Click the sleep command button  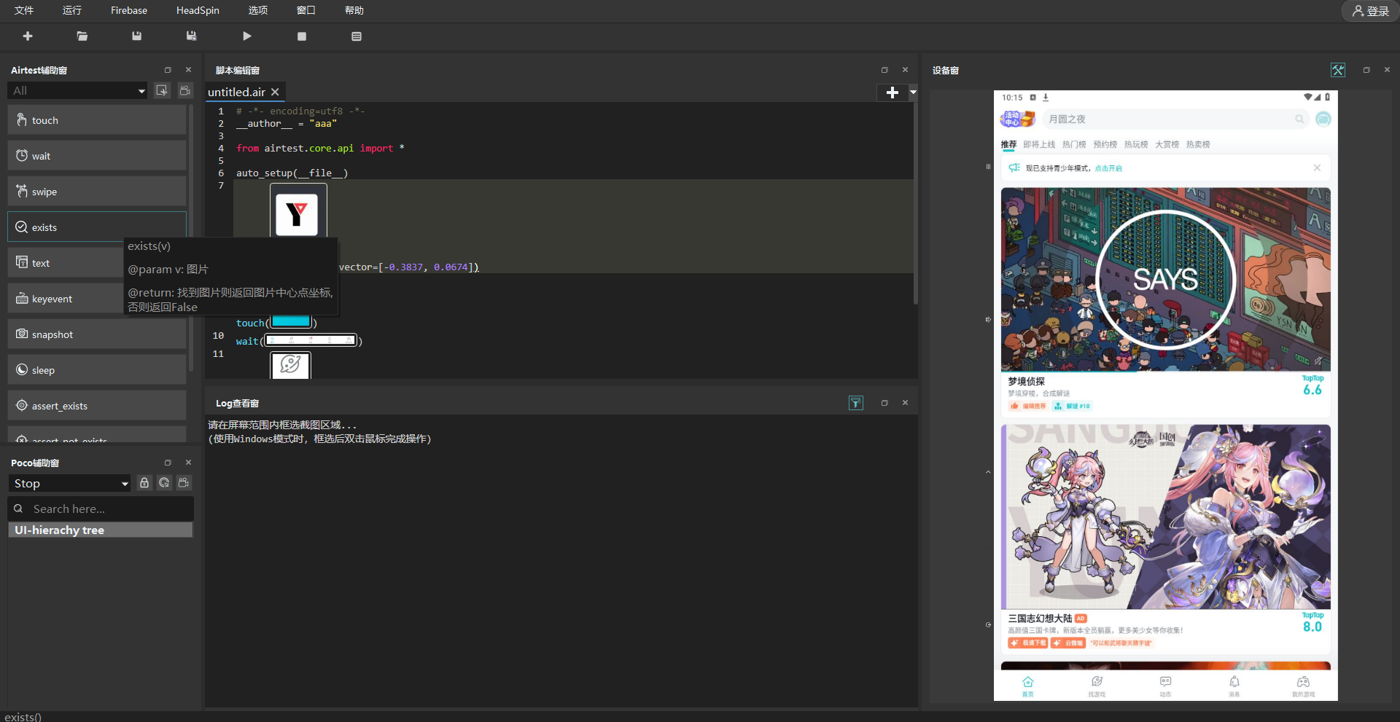click(97, 370)
